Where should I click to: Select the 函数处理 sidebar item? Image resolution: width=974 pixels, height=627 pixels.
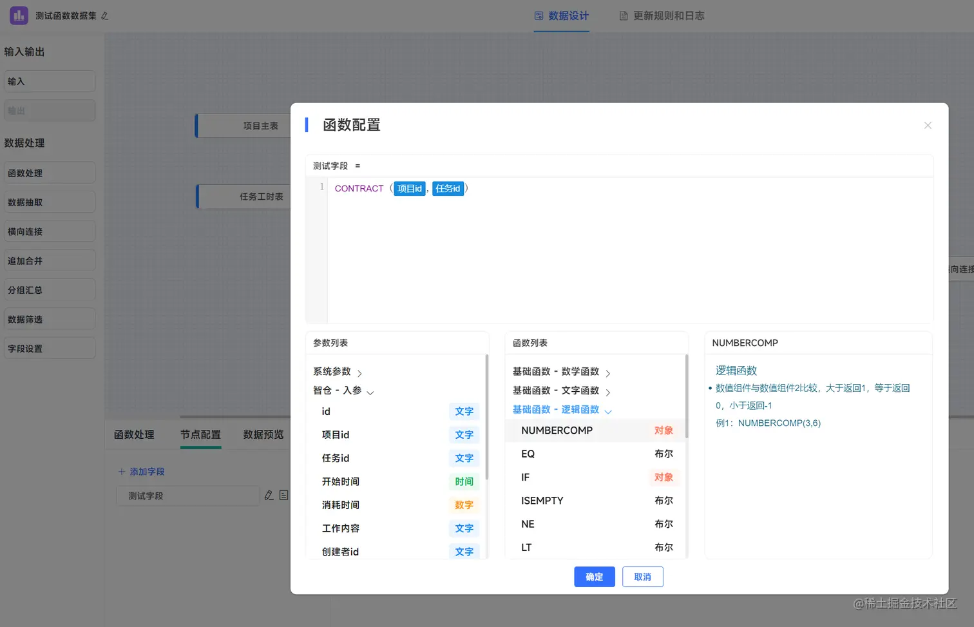[x=50, y=173]
